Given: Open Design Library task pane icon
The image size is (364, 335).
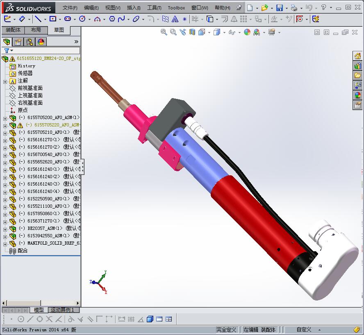Looking at the screenshot, I should pyautogui.click(x=357, y=66).
